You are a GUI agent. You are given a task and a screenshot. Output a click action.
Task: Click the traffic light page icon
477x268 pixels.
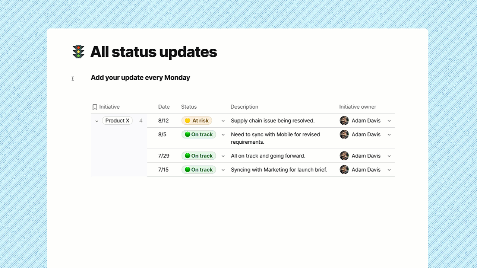[x=78, y=52]
